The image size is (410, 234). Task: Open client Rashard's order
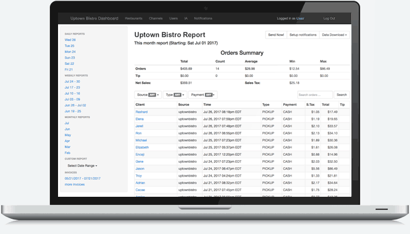141,112
